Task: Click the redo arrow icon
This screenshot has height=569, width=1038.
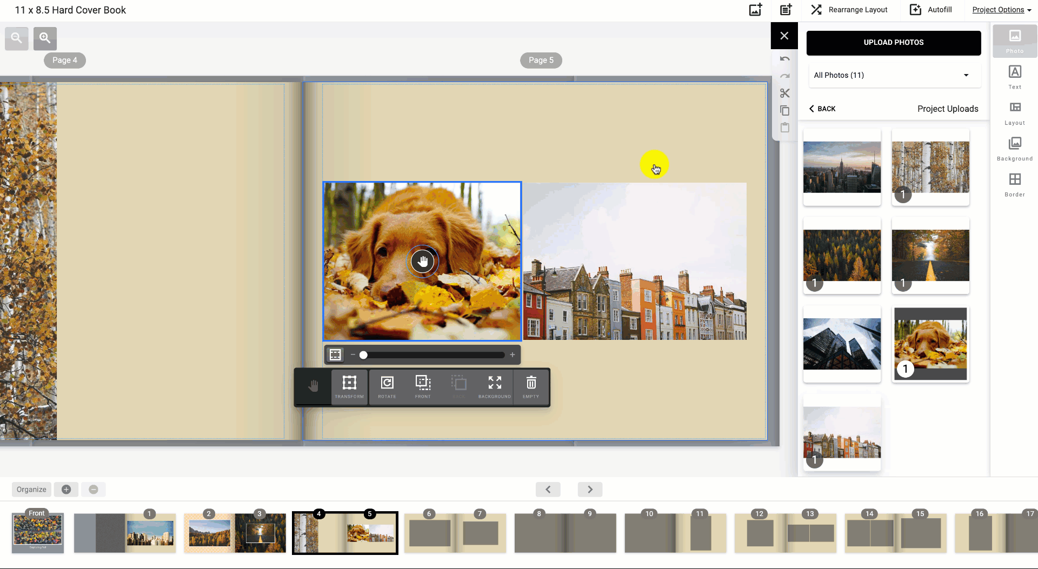Action: tap(785, 76)
